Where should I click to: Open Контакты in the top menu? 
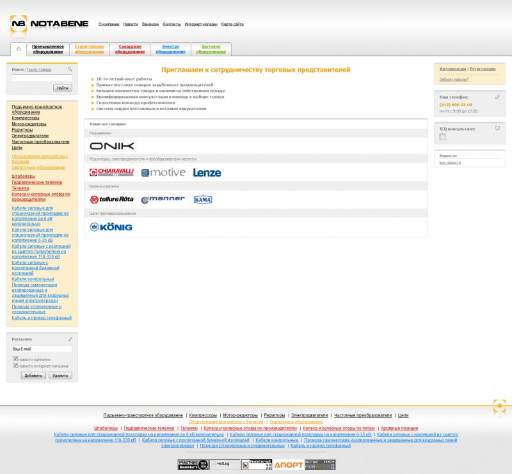172,24
